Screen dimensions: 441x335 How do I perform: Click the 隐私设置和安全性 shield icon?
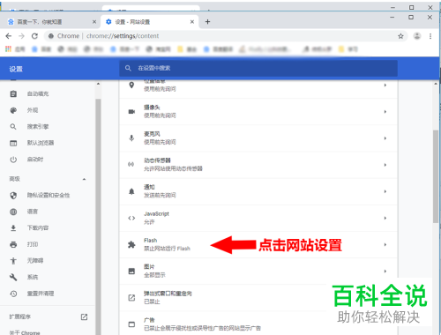point(13,196)
